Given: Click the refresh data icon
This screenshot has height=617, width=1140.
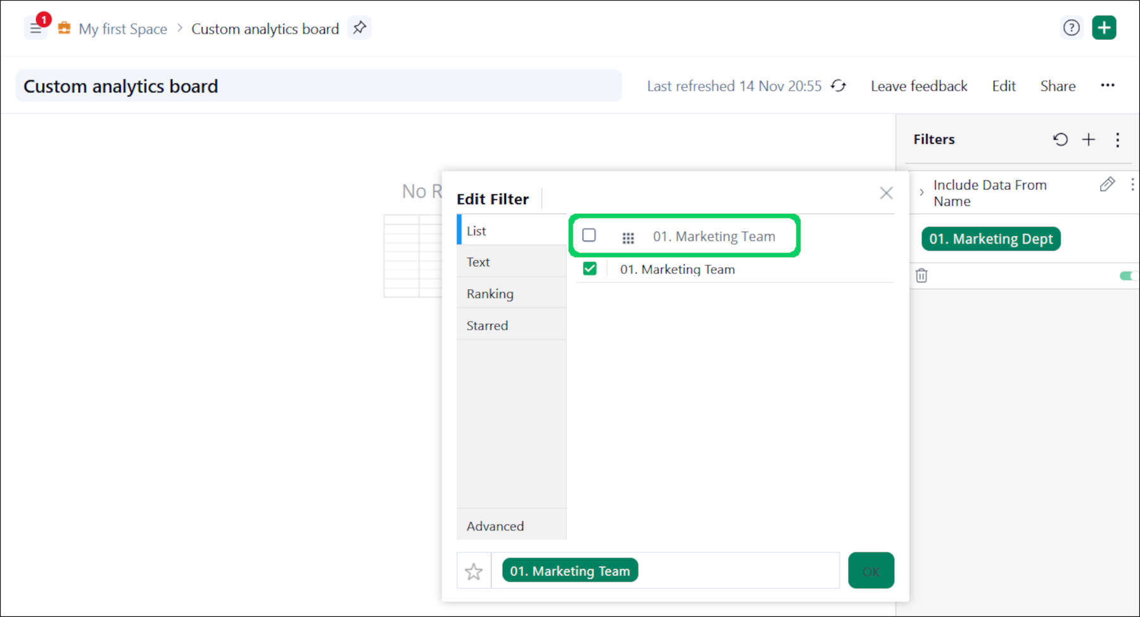Looking at the screenshot, I should click(839, 86).
